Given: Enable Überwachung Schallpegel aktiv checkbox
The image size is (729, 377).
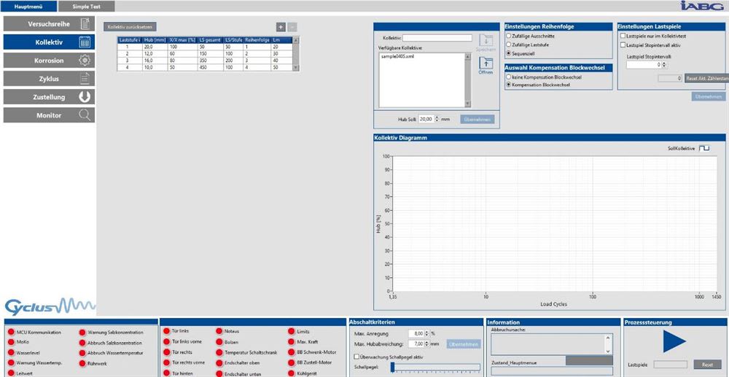Looking at the screenshot, I should pos(356,357).
